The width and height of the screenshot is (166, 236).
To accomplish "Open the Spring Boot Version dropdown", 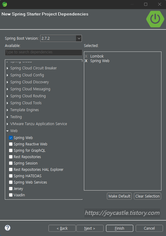I will pyautogui.click(x=79, y=38).
